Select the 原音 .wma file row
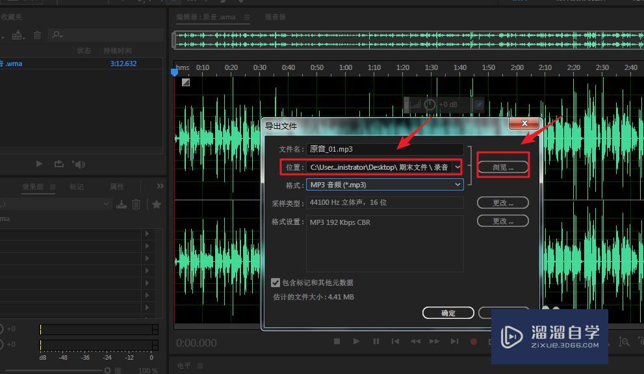Image resolution: width=644 pixels, height=374 pixels. (x=81, y=64)
